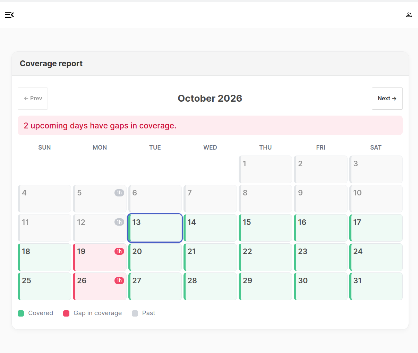Click the red 1h badge on October 26

119,280
